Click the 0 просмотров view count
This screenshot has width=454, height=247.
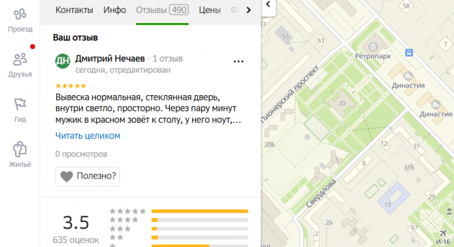tap(81, 154)
